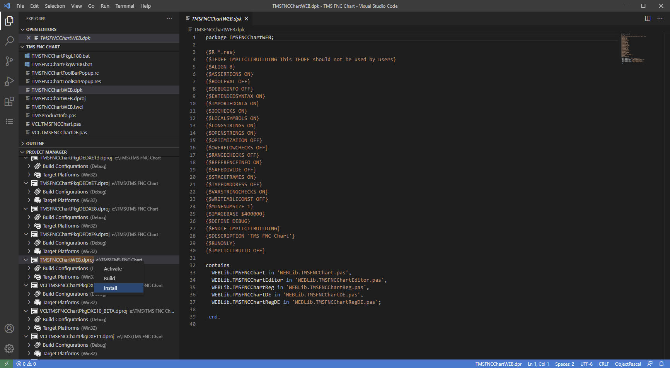Open the File menu
The width and height of the screenshot is (670, 368).
(20, 6)
